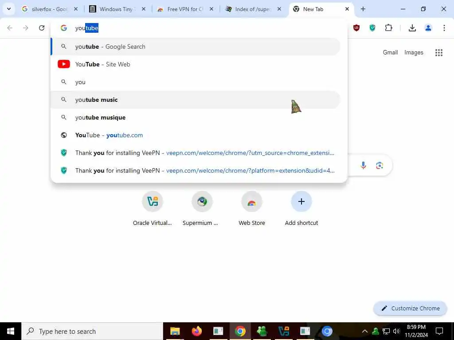This screenshot has width=454, height=340.
Task: Choose 'youtube musique' suggestion
Action: coord(196,117)
